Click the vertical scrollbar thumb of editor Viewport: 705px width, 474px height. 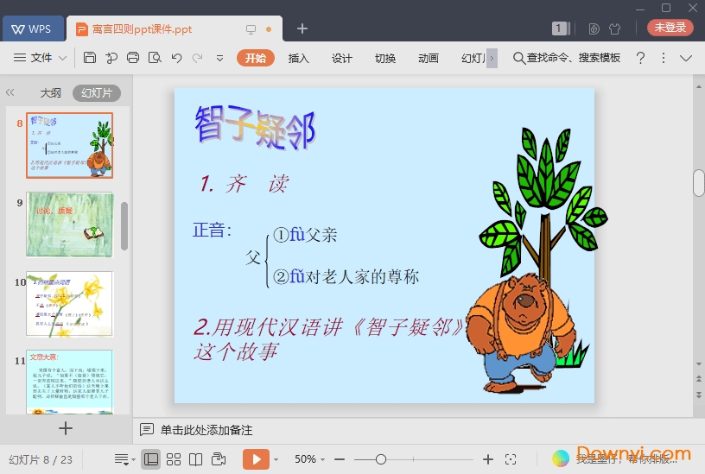[x=698, y=183]
